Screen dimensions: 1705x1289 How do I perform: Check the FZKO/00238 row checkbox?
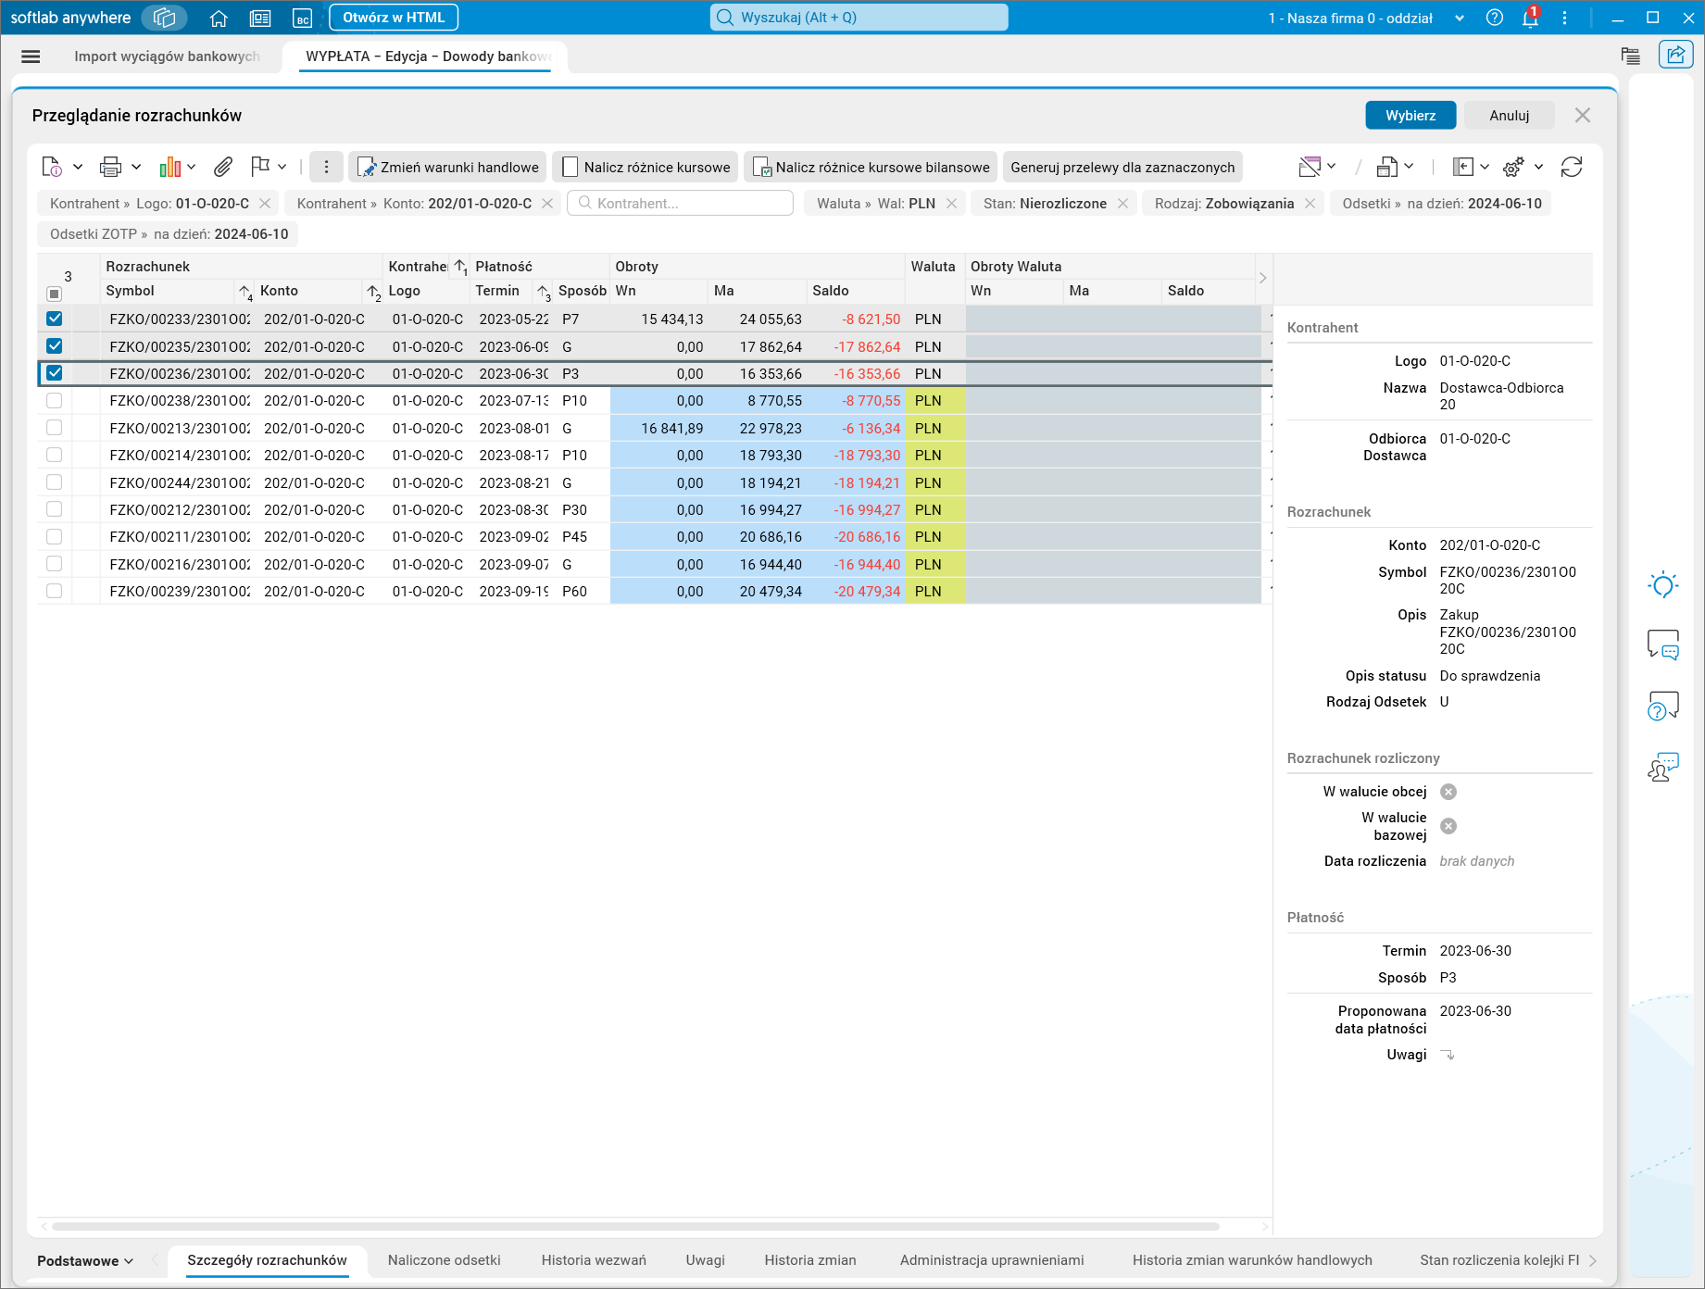55,401
